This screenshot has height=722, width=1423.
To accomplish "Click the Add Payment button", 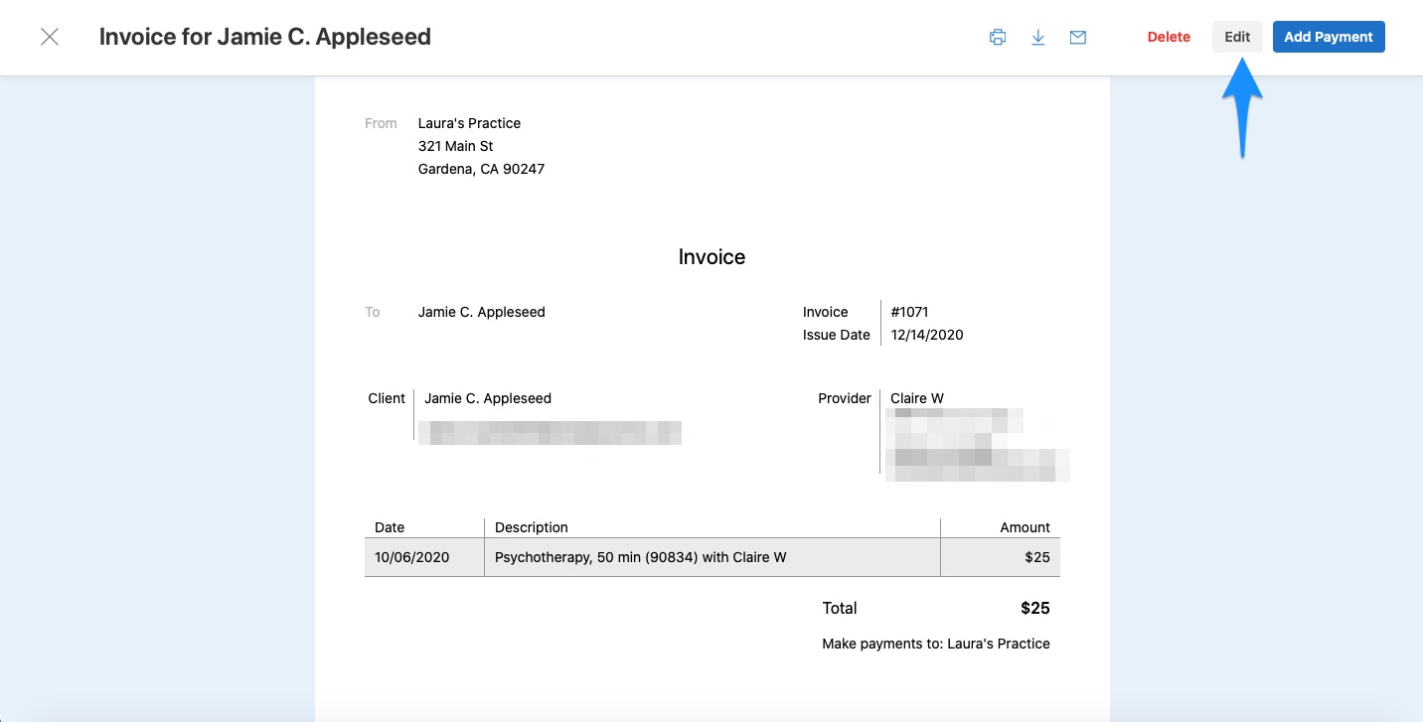I will point(1329,36).
